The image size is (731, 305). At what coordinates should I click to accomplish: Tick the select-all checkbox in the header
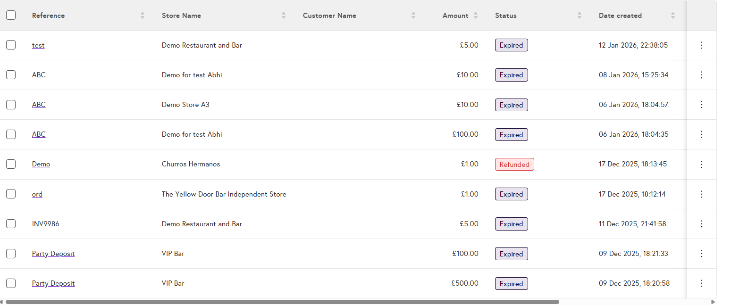coord(11,15)
